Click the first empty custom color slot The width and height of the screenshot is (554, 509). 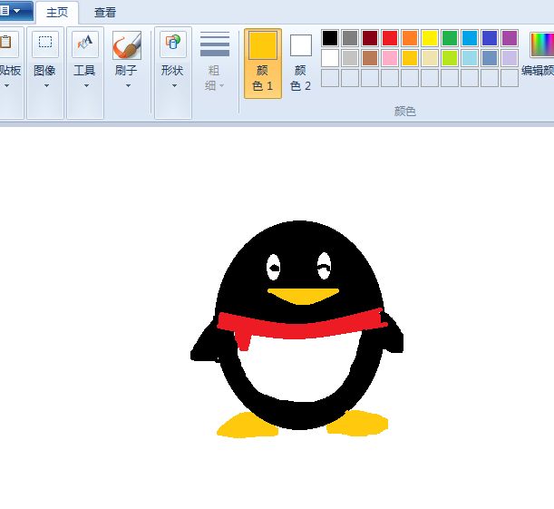tap(330, 78)
